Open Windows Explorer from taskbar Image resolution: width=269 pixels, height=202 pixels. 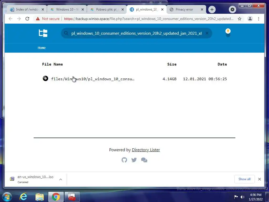[40, 197]
